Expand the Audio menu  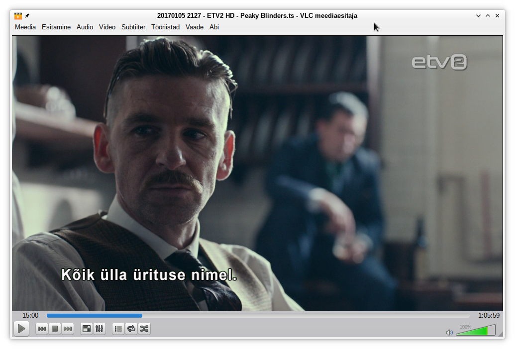pos(85,27)
